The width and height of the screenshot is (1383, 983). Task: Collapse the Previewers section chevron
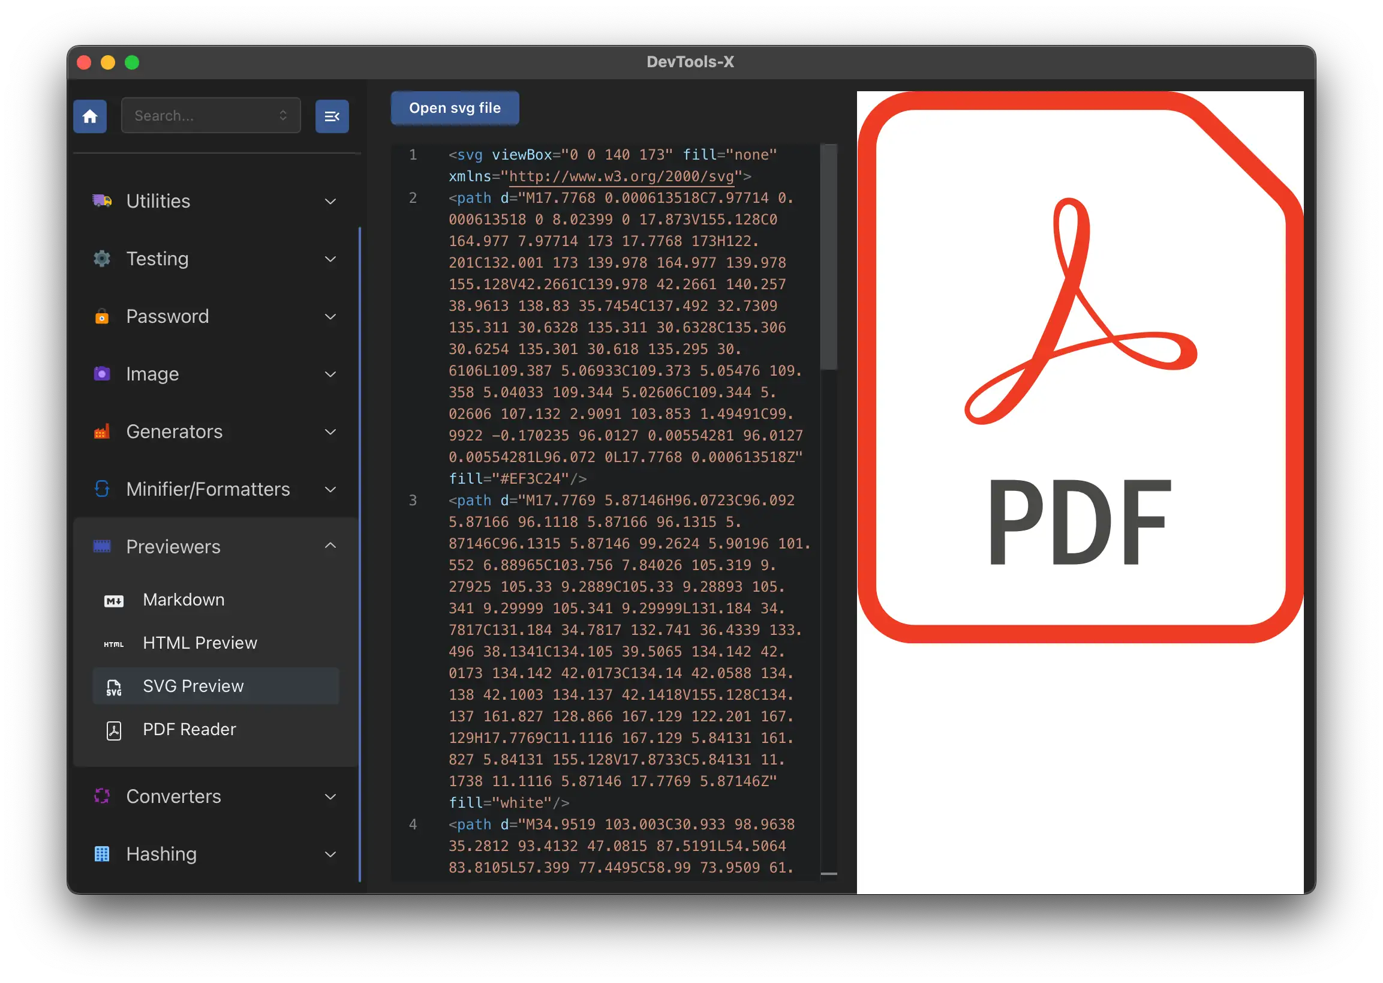pyautogui.click(x=330, y=546)
